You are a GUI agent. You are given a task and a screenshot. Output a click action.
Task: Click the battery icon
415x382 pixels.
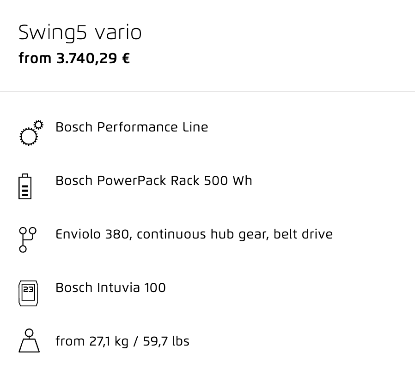[x=25, y=186]
